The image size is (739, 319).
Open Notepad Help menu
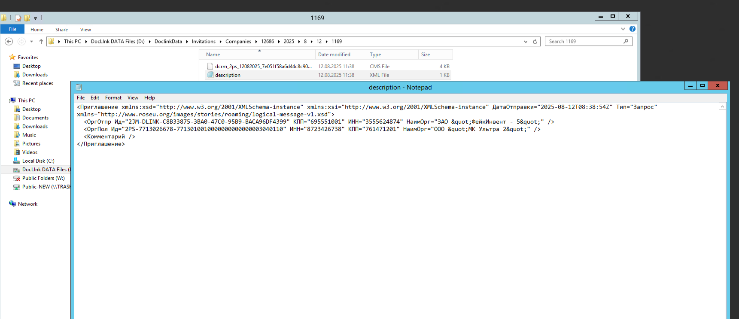[x=149, y=98]
